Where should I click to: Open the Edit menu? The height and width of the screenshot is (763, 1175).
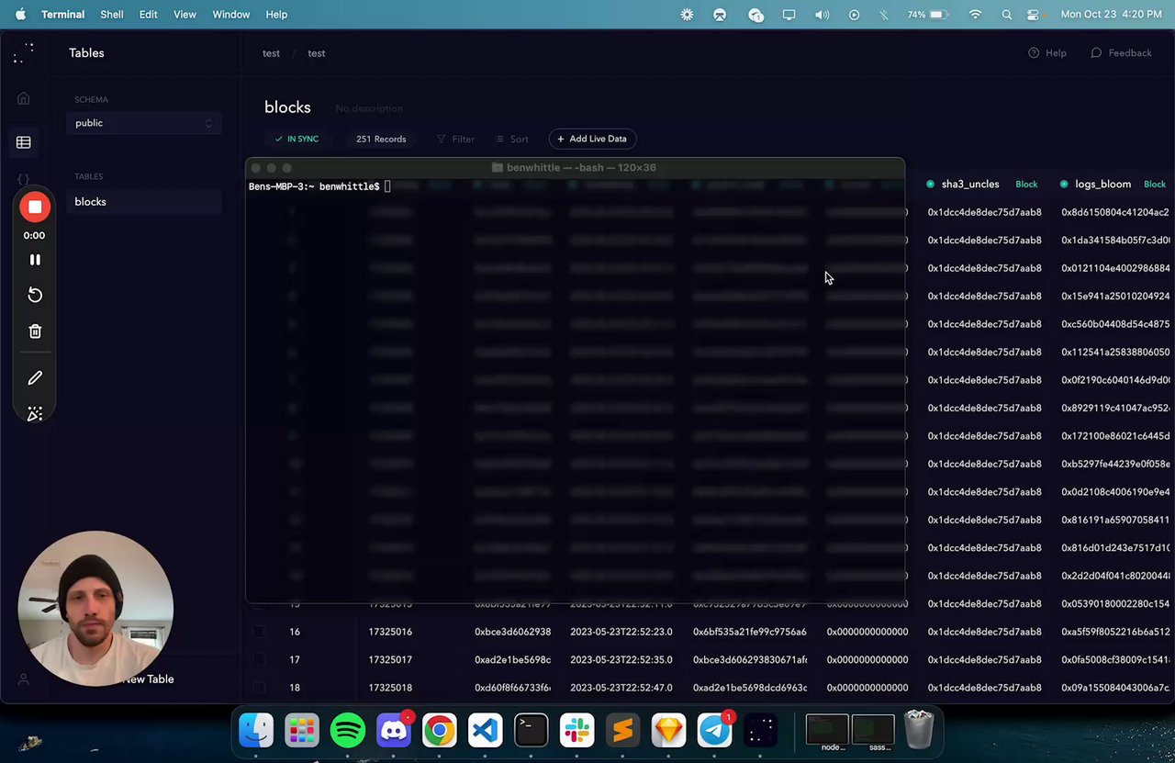(x=148, y=15)
